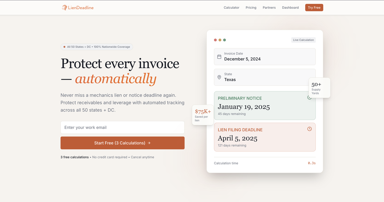
Task: Click the LIEN FILING DEADLINE heading
Action: [240, 130]
